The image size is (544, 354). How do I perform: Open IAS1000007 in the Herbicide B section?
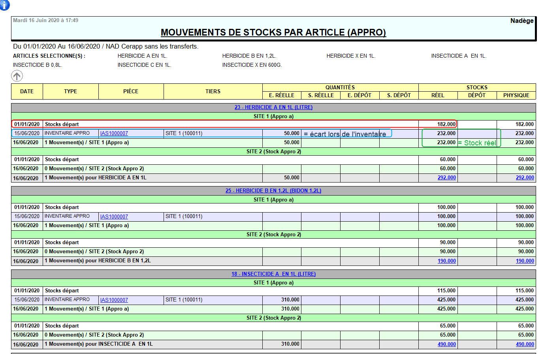[114, 217]
